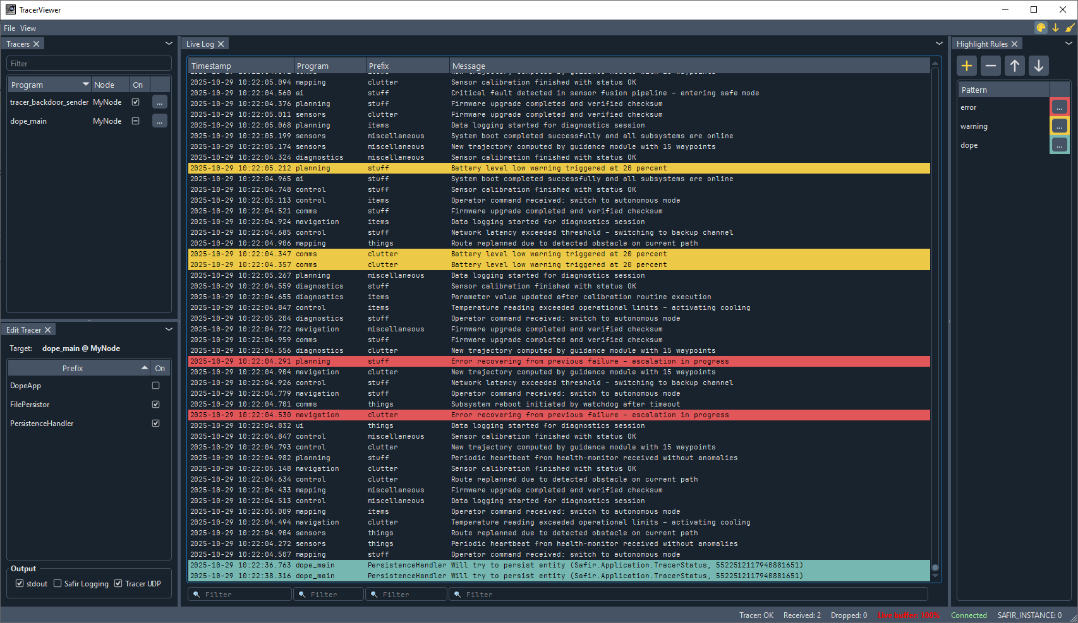Add a new highlight rule with the plus icon
This screenshot has height=623, width=1078.
pos(966,65)
